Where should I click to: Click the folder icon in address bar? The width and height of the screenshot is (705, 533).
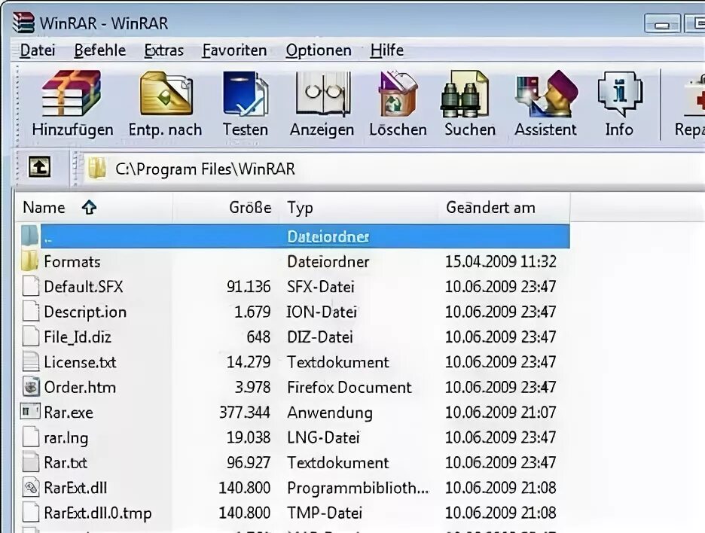[96, 168]
